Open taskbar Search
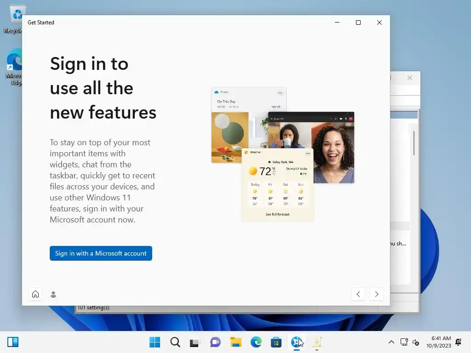The width and height of the screenshot is (471, 353). 175,342
